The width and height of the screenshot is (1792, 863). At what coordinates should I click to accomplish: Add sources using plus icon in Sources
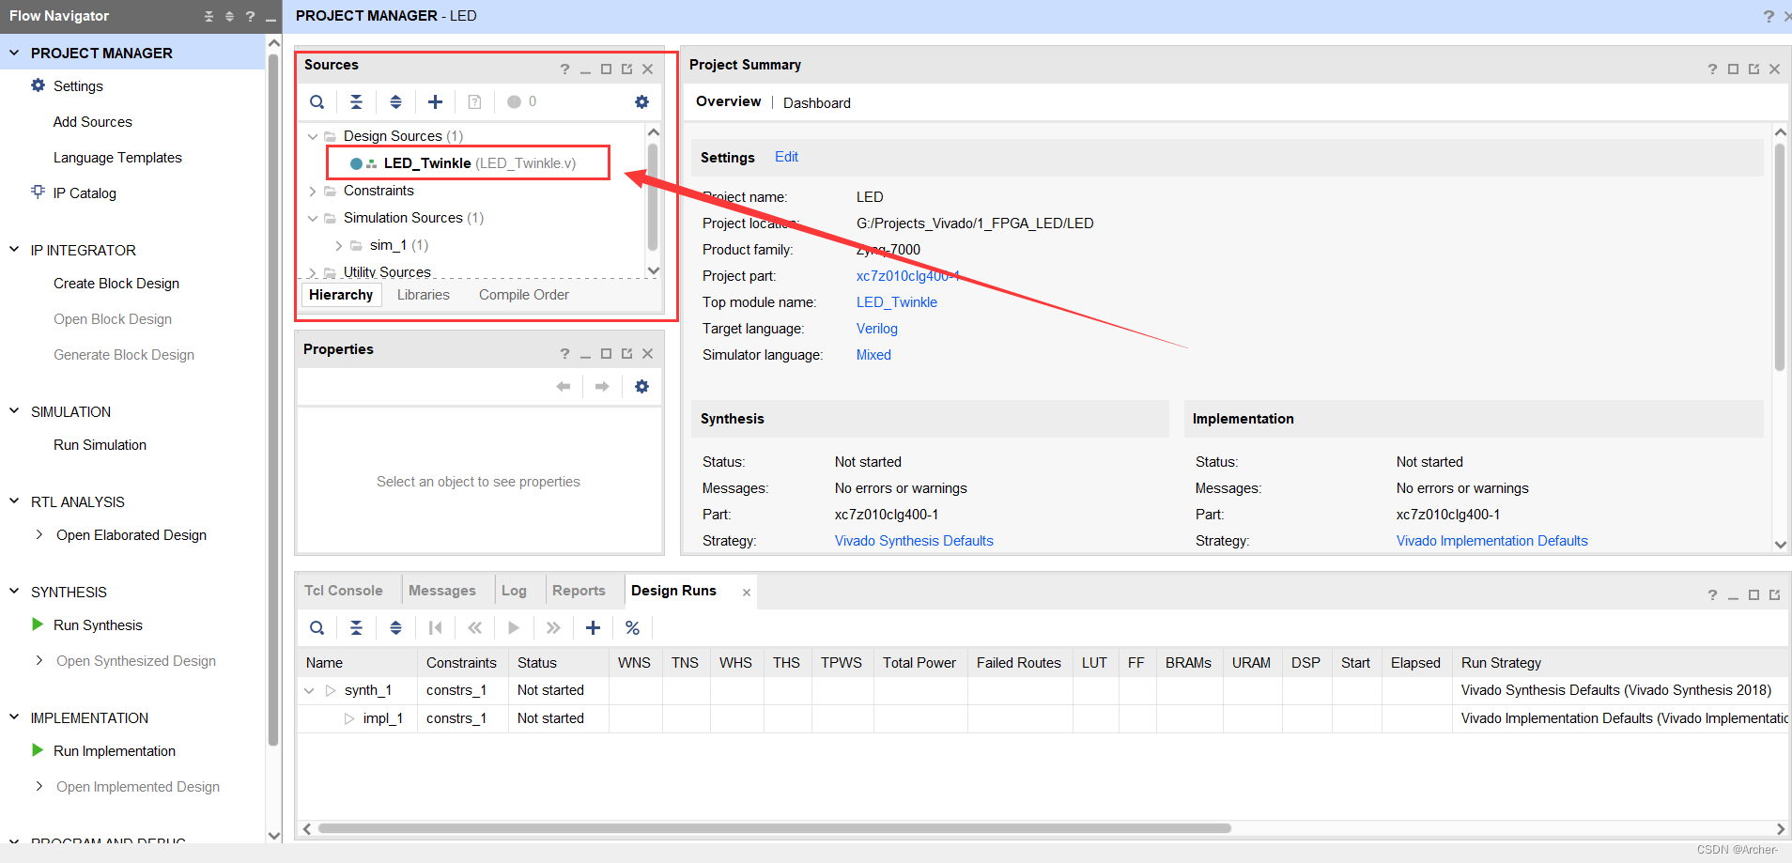[435, 101]
